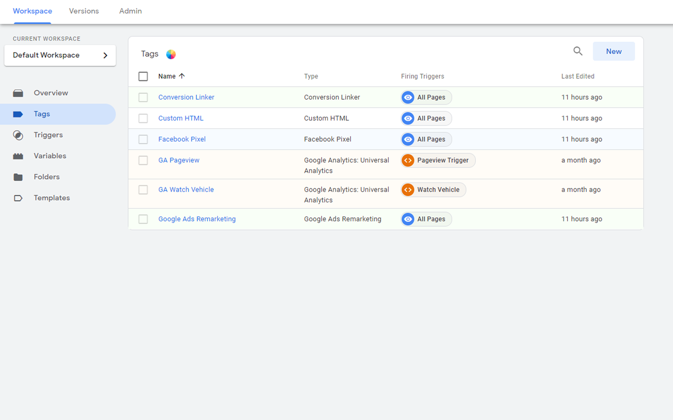
Task: Click the Watch Vehicle trigger chip
Action: [x=433, y=190]
